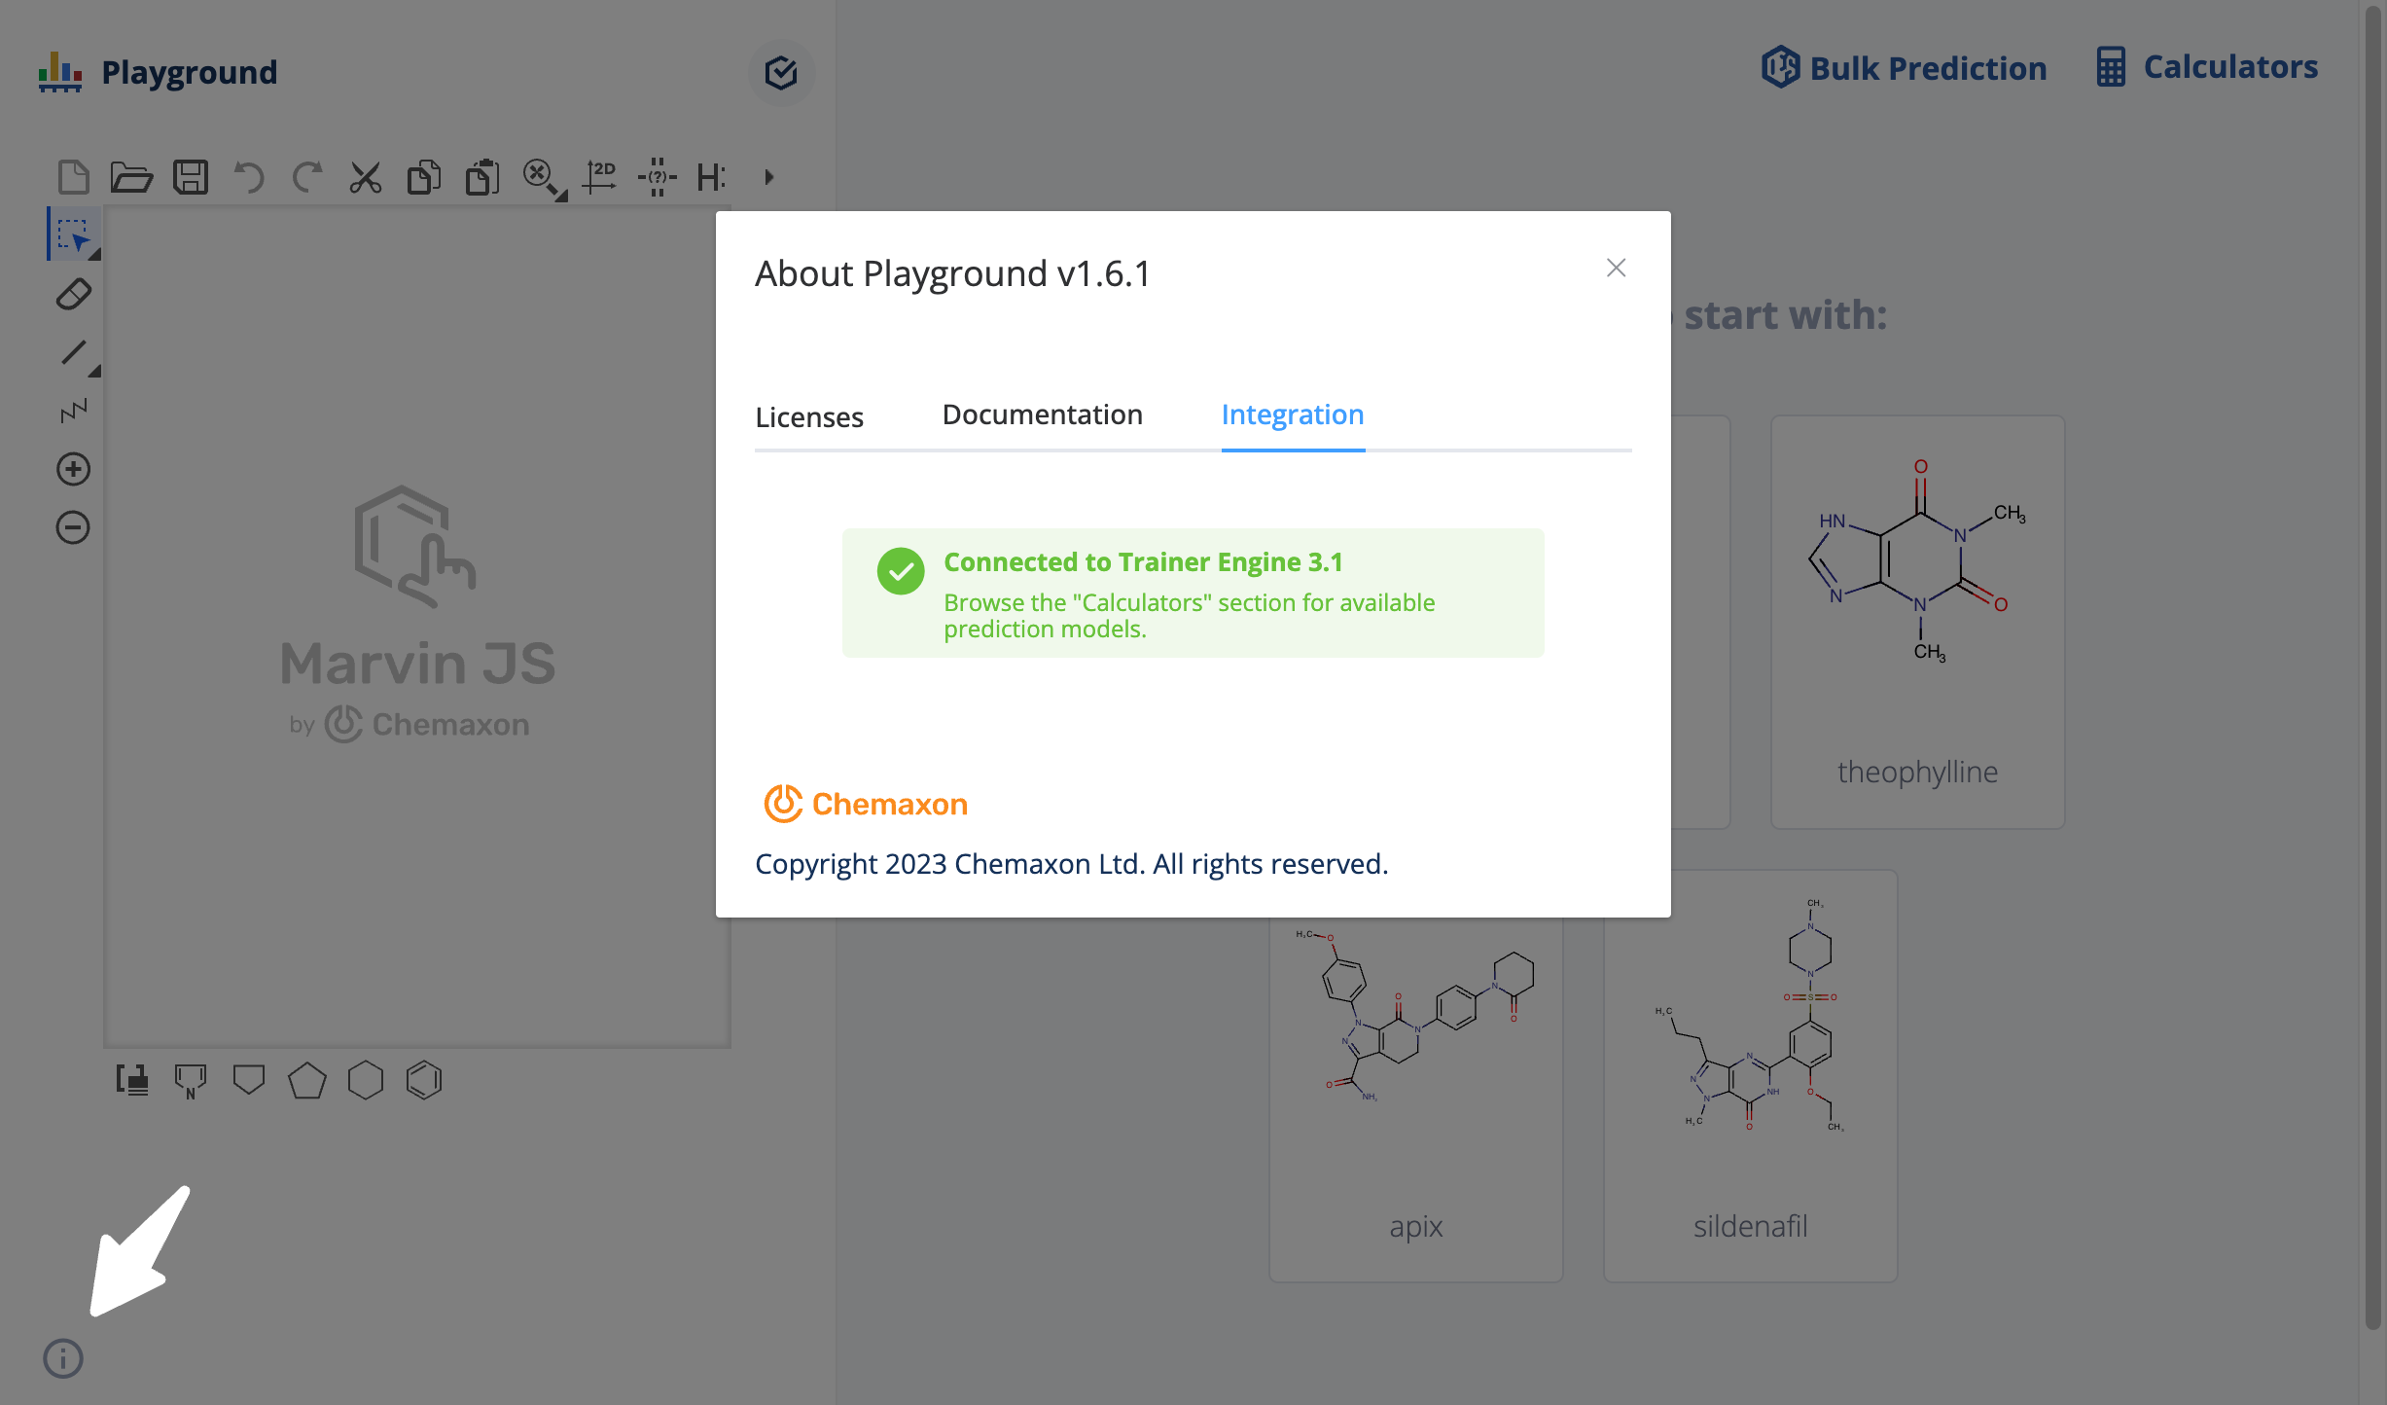The height and width of the screenshot is (1405, 2387).
Task: Click the Undo arrow icon
Action: 249,177
